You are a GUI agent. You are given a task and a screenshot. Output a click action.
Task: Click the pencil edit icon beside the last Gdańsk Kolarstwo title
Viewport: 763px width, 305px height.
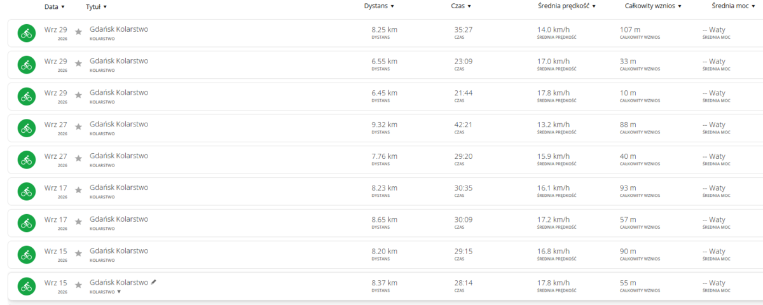tap(153, 282)
